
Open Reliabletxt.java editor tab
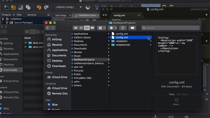87,15
